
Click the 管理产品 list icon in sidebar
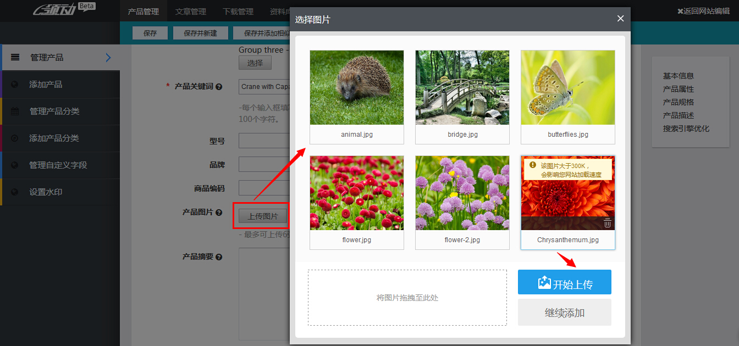pos(15,57)
